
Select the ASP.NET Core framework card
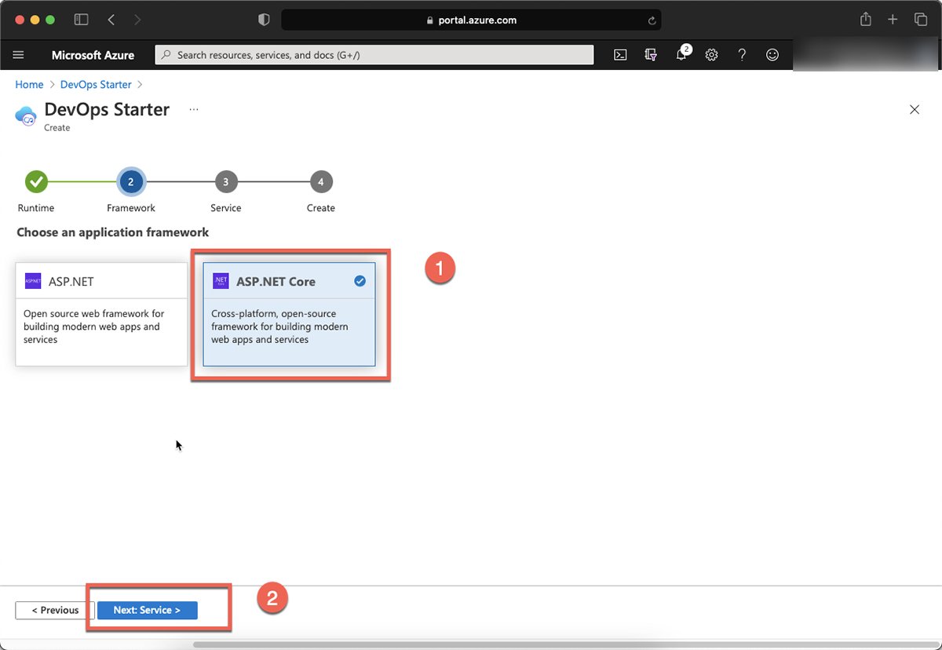tap(289, 314)
